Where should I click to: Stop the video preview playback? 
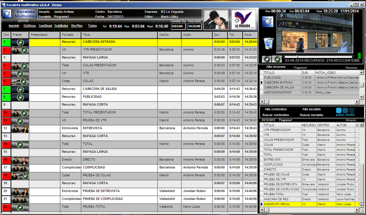point(267,59)
